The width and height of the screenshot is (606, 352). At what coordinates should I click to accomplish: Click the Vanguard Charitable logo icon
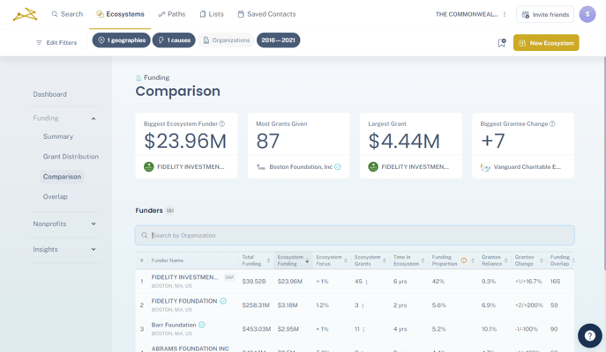tap(485, 167)
